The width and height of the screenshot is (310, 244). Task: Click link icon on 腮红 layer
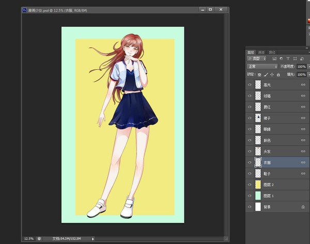pos(303,107)
